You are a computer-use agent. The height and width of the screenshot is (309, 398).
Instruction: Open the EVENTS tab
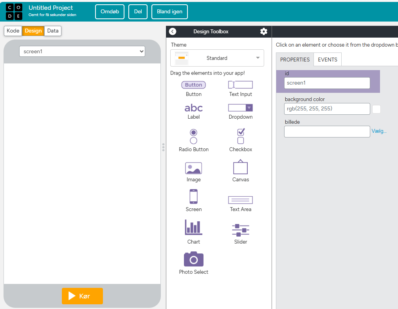pos(328,60)
